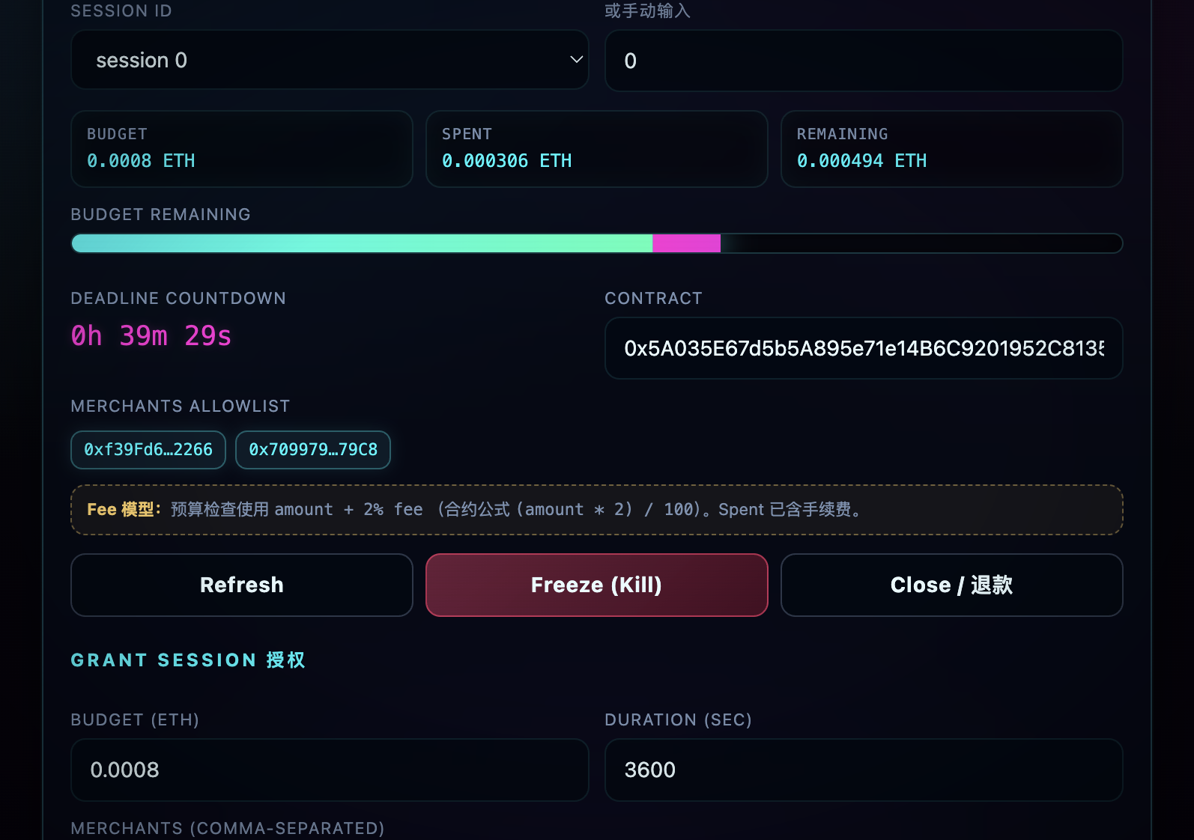The width and height of the screenshot is (1194, 840).
Task: Click the pink segment of budget bar
Action: point(686,243)
